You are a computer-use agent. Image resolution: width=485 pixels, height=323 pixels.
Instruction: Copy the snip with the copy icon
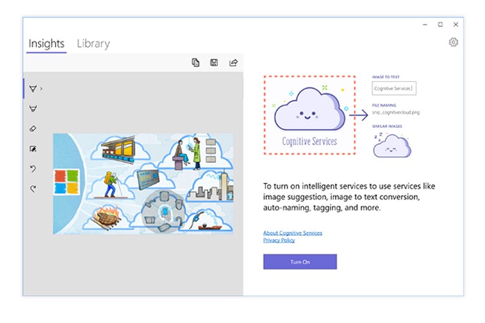pos(195,63)
